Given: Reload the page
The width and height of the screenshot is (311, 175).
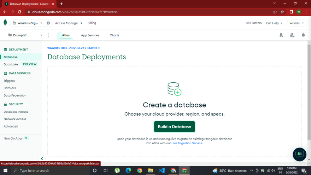Looking at the screenshot, I should (19, 12).
